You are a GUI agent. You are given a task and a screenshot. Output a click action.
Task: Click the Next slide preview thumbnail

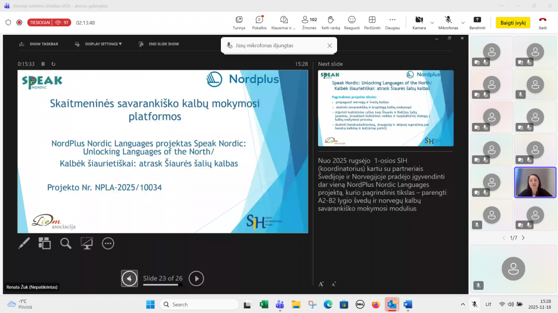pyautogui.click(x=385, y=108)
